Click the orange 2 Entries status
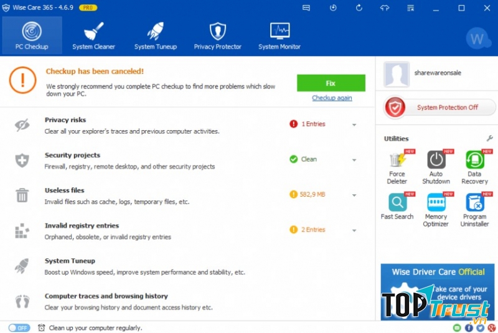Viewport: 498px width, 333px height. [x=308, y=230]
